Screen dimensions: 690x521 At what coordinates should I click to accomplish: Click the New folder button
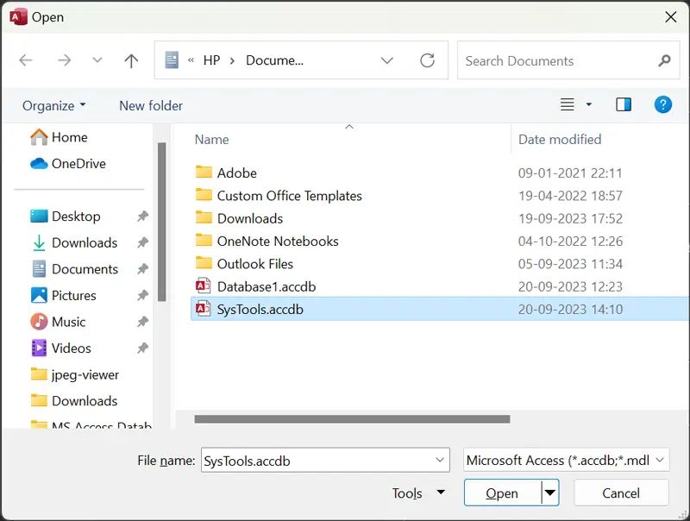tap(150, 104)
